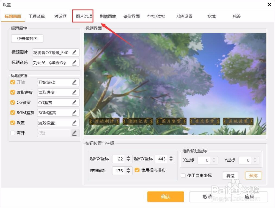Click the 预览 button
The height and width of the screenshot is (208, 275).
(254, 175)
